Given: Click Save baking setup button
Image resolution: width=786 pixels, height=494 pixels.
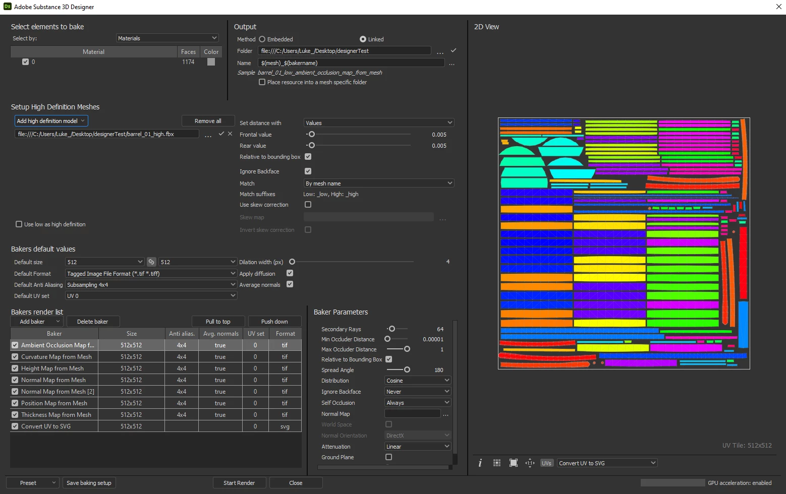Looking at the screenshot, I should 89,483.
